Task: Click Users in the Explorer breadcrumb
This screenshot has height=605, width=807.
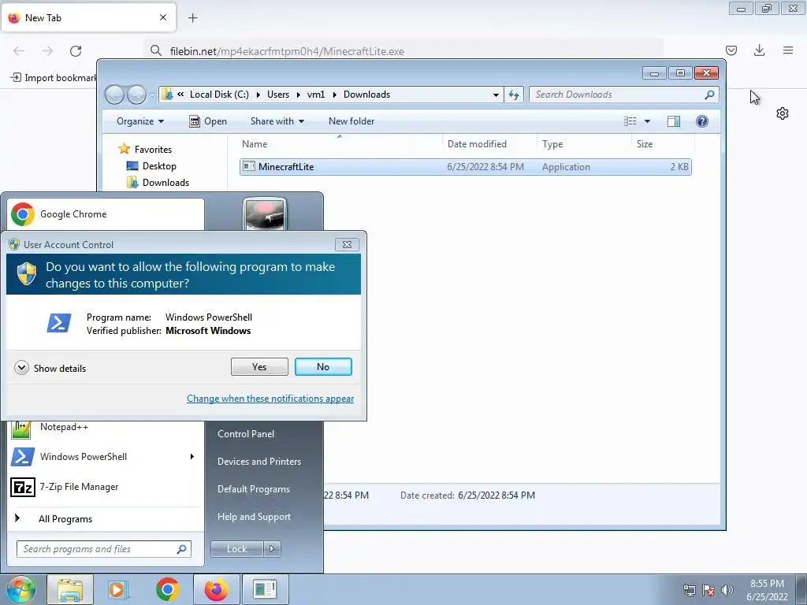Action: click(278, 95)
